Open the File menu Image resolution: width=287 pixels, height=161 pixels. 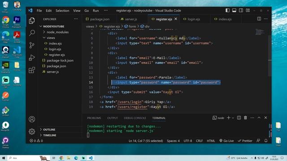click(x=39, y=11)
